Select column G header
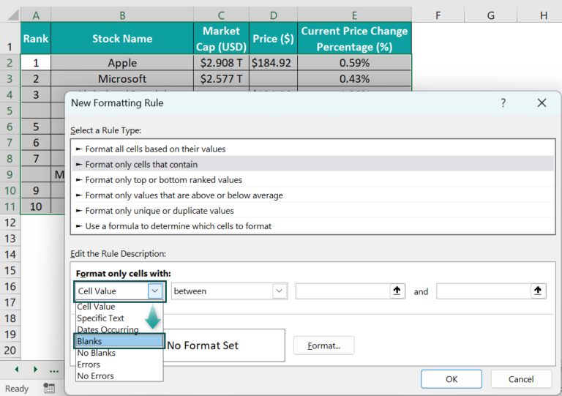Screen dimensions: 562x396 tap(491, 15)
